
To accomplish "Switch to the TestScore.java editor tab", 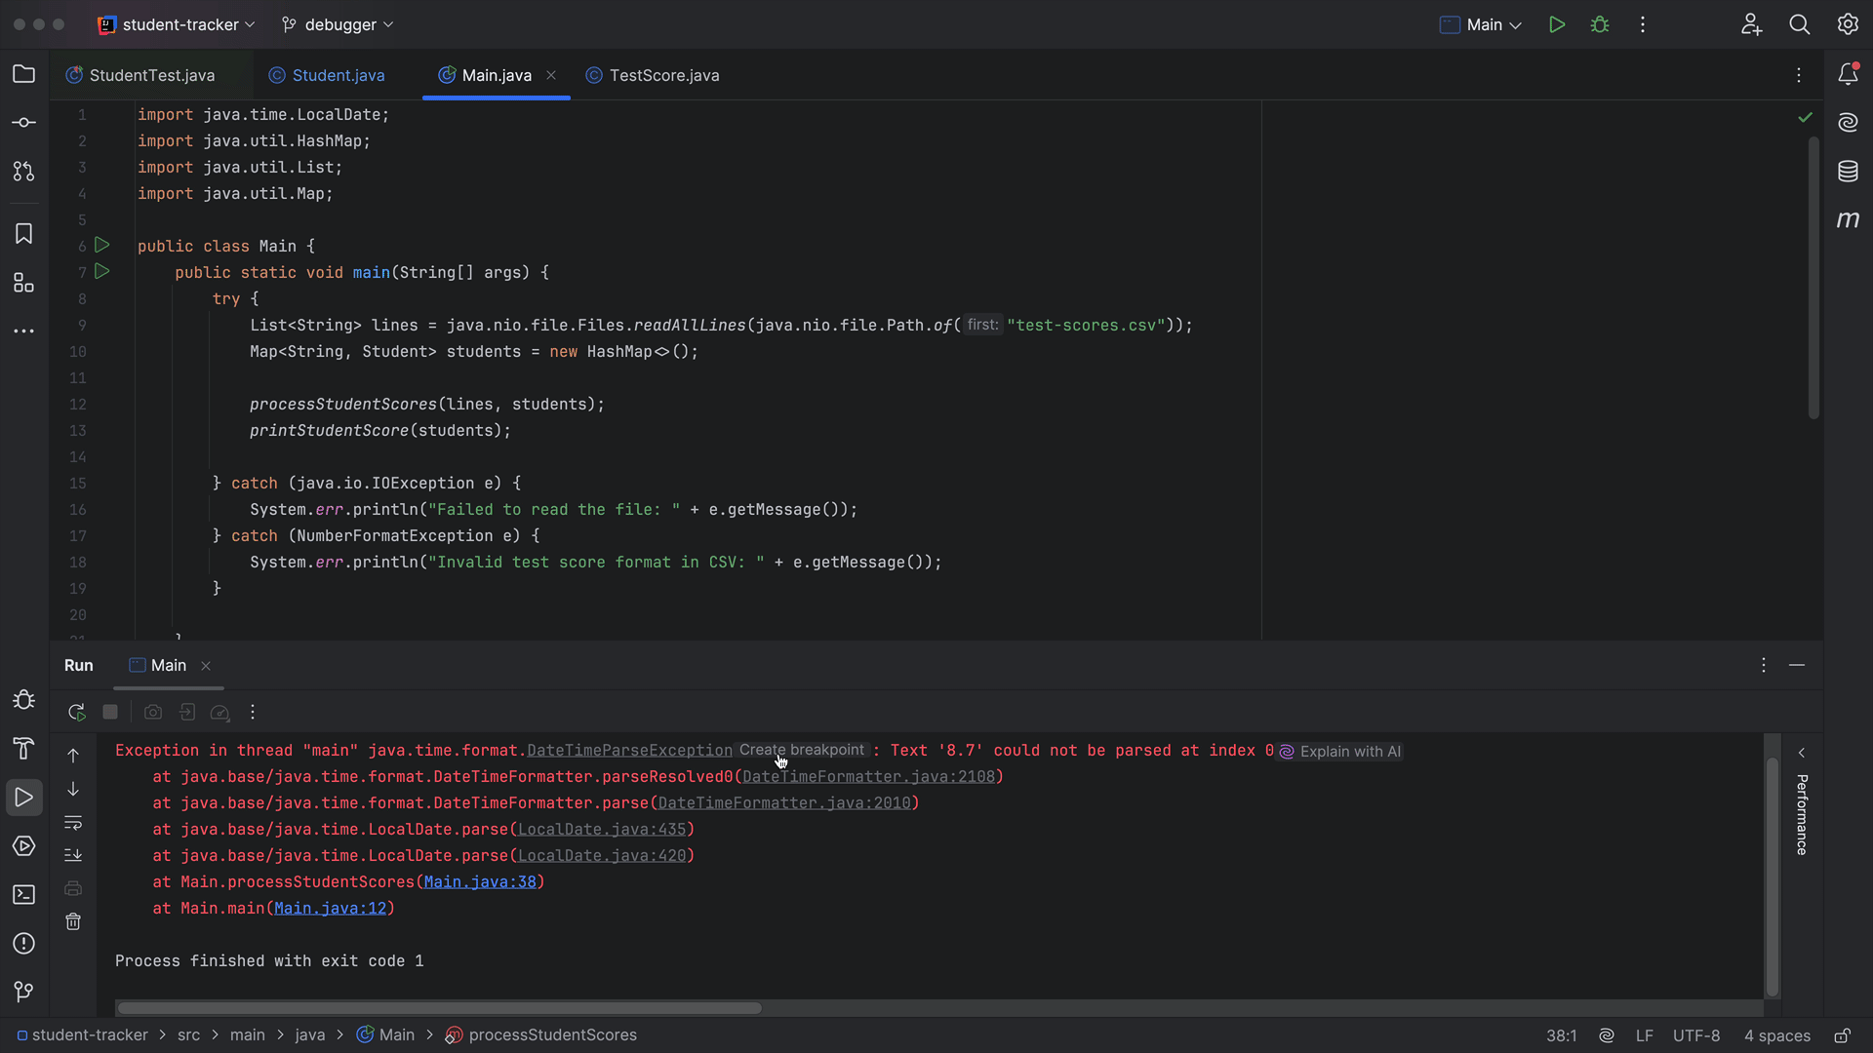I will tap(653, 75).
